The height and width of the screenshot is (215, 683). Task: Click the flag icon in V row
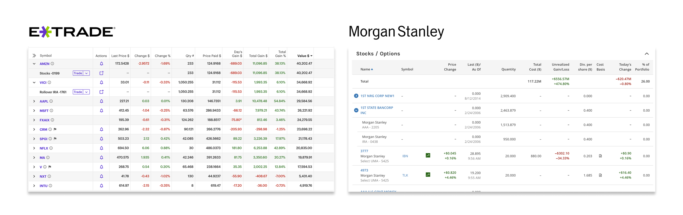(x=50, y=167)
